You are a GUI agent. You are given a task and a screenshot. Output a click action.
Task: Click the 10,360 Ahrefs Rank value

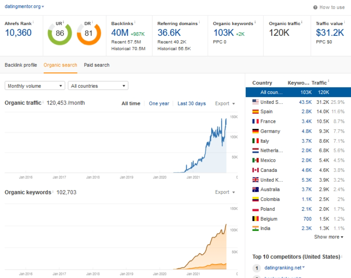[18, 33]
